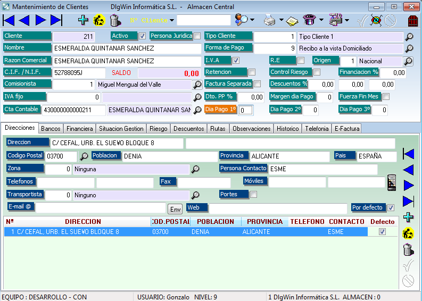Screen dimensions: 422x301
Task: Click the POBLACION column header
Action: pos(216,221)
